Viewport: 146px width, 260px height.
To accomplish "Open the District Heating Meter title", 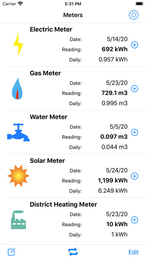I will point(63,204).
